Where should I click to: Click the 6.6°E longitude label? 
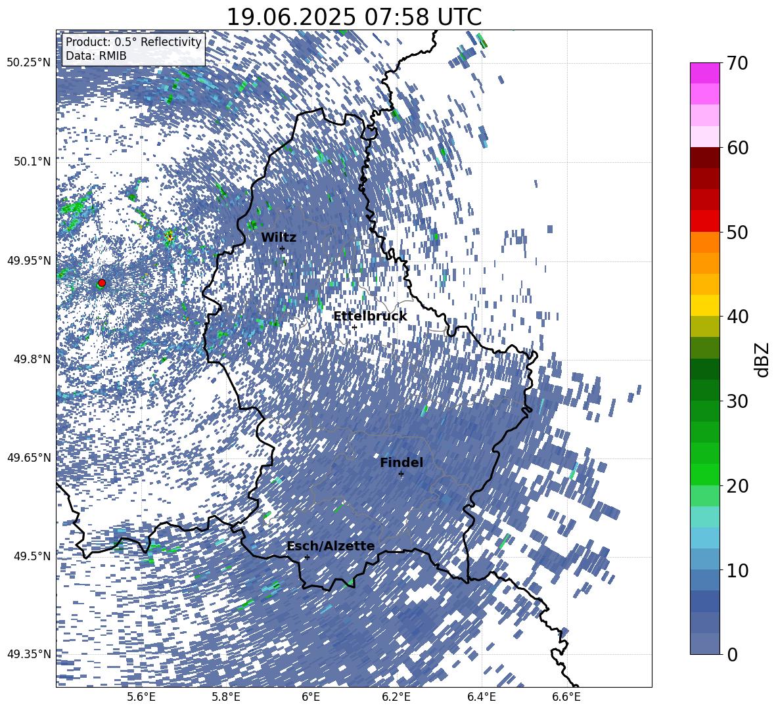[566, 697]
